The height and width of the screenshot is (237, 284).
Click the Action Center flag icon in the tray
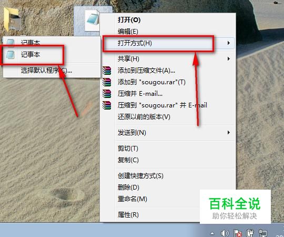click(238, 233)
